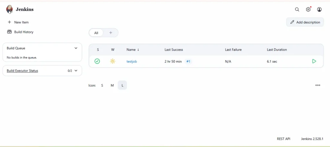Schedule a build with the play icon
Viewport: 330px width, 147px height.
[x=314, y=61]
